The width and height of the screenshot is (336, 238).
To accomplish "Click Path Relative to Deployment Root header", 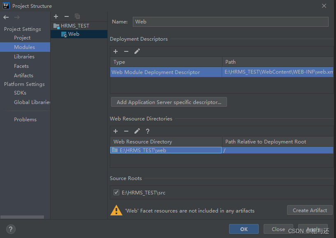I will (x=278, y=141).
